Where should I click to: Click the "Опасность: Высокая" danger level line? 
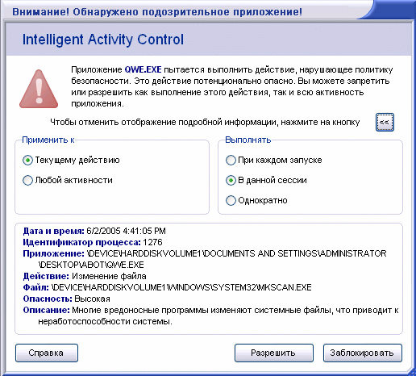pyautogui.click(x=66, y=299)
